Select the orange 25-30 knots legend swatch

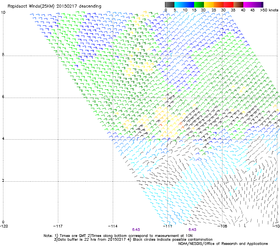[219, 5]
